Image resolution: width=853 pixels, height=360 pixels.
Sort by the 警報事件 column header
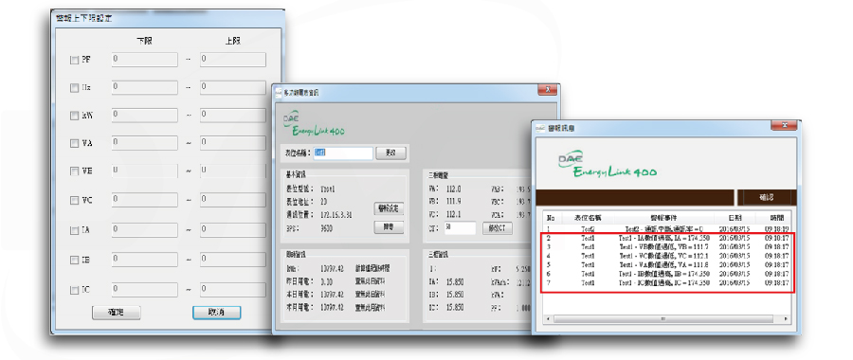click(x=663, y=218)
